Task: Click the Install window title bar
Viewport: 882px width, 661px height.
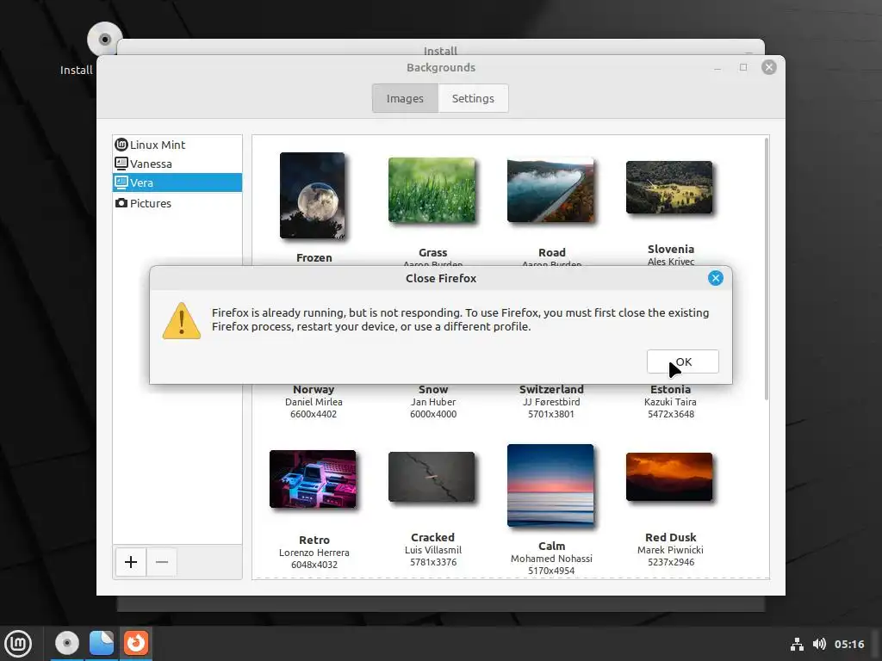Action: [440, 47]
